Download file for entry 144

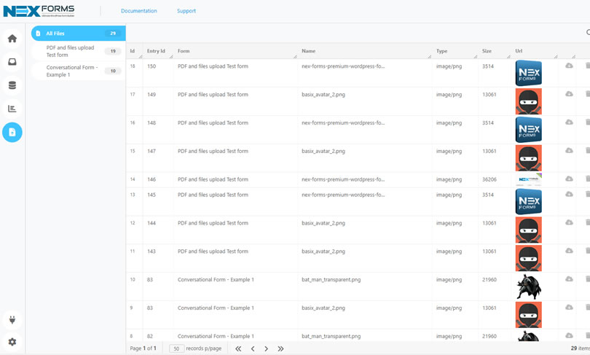click(x=569, y=222)
